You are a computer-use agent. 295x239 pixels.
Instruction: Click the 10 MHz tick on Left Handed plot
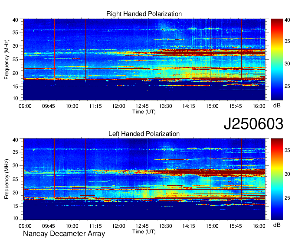click(15, 218)
